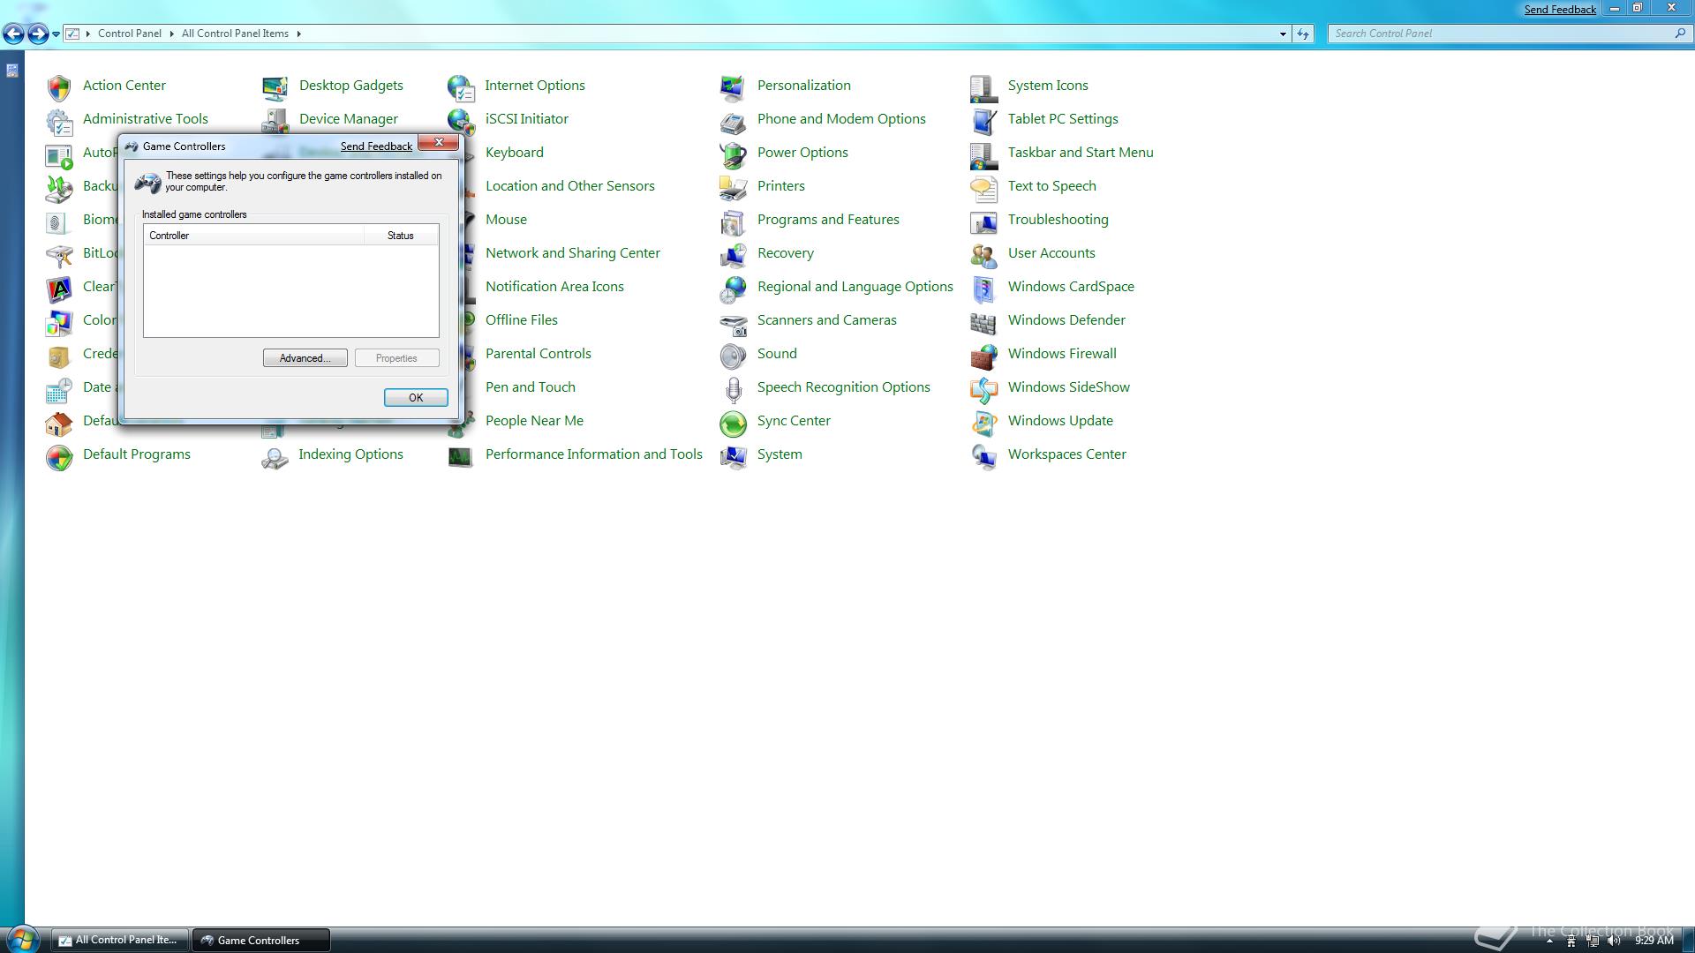Viewport: 1695px width, 953px height.
Task: Click the System computer icon
Action: point(733,455)
